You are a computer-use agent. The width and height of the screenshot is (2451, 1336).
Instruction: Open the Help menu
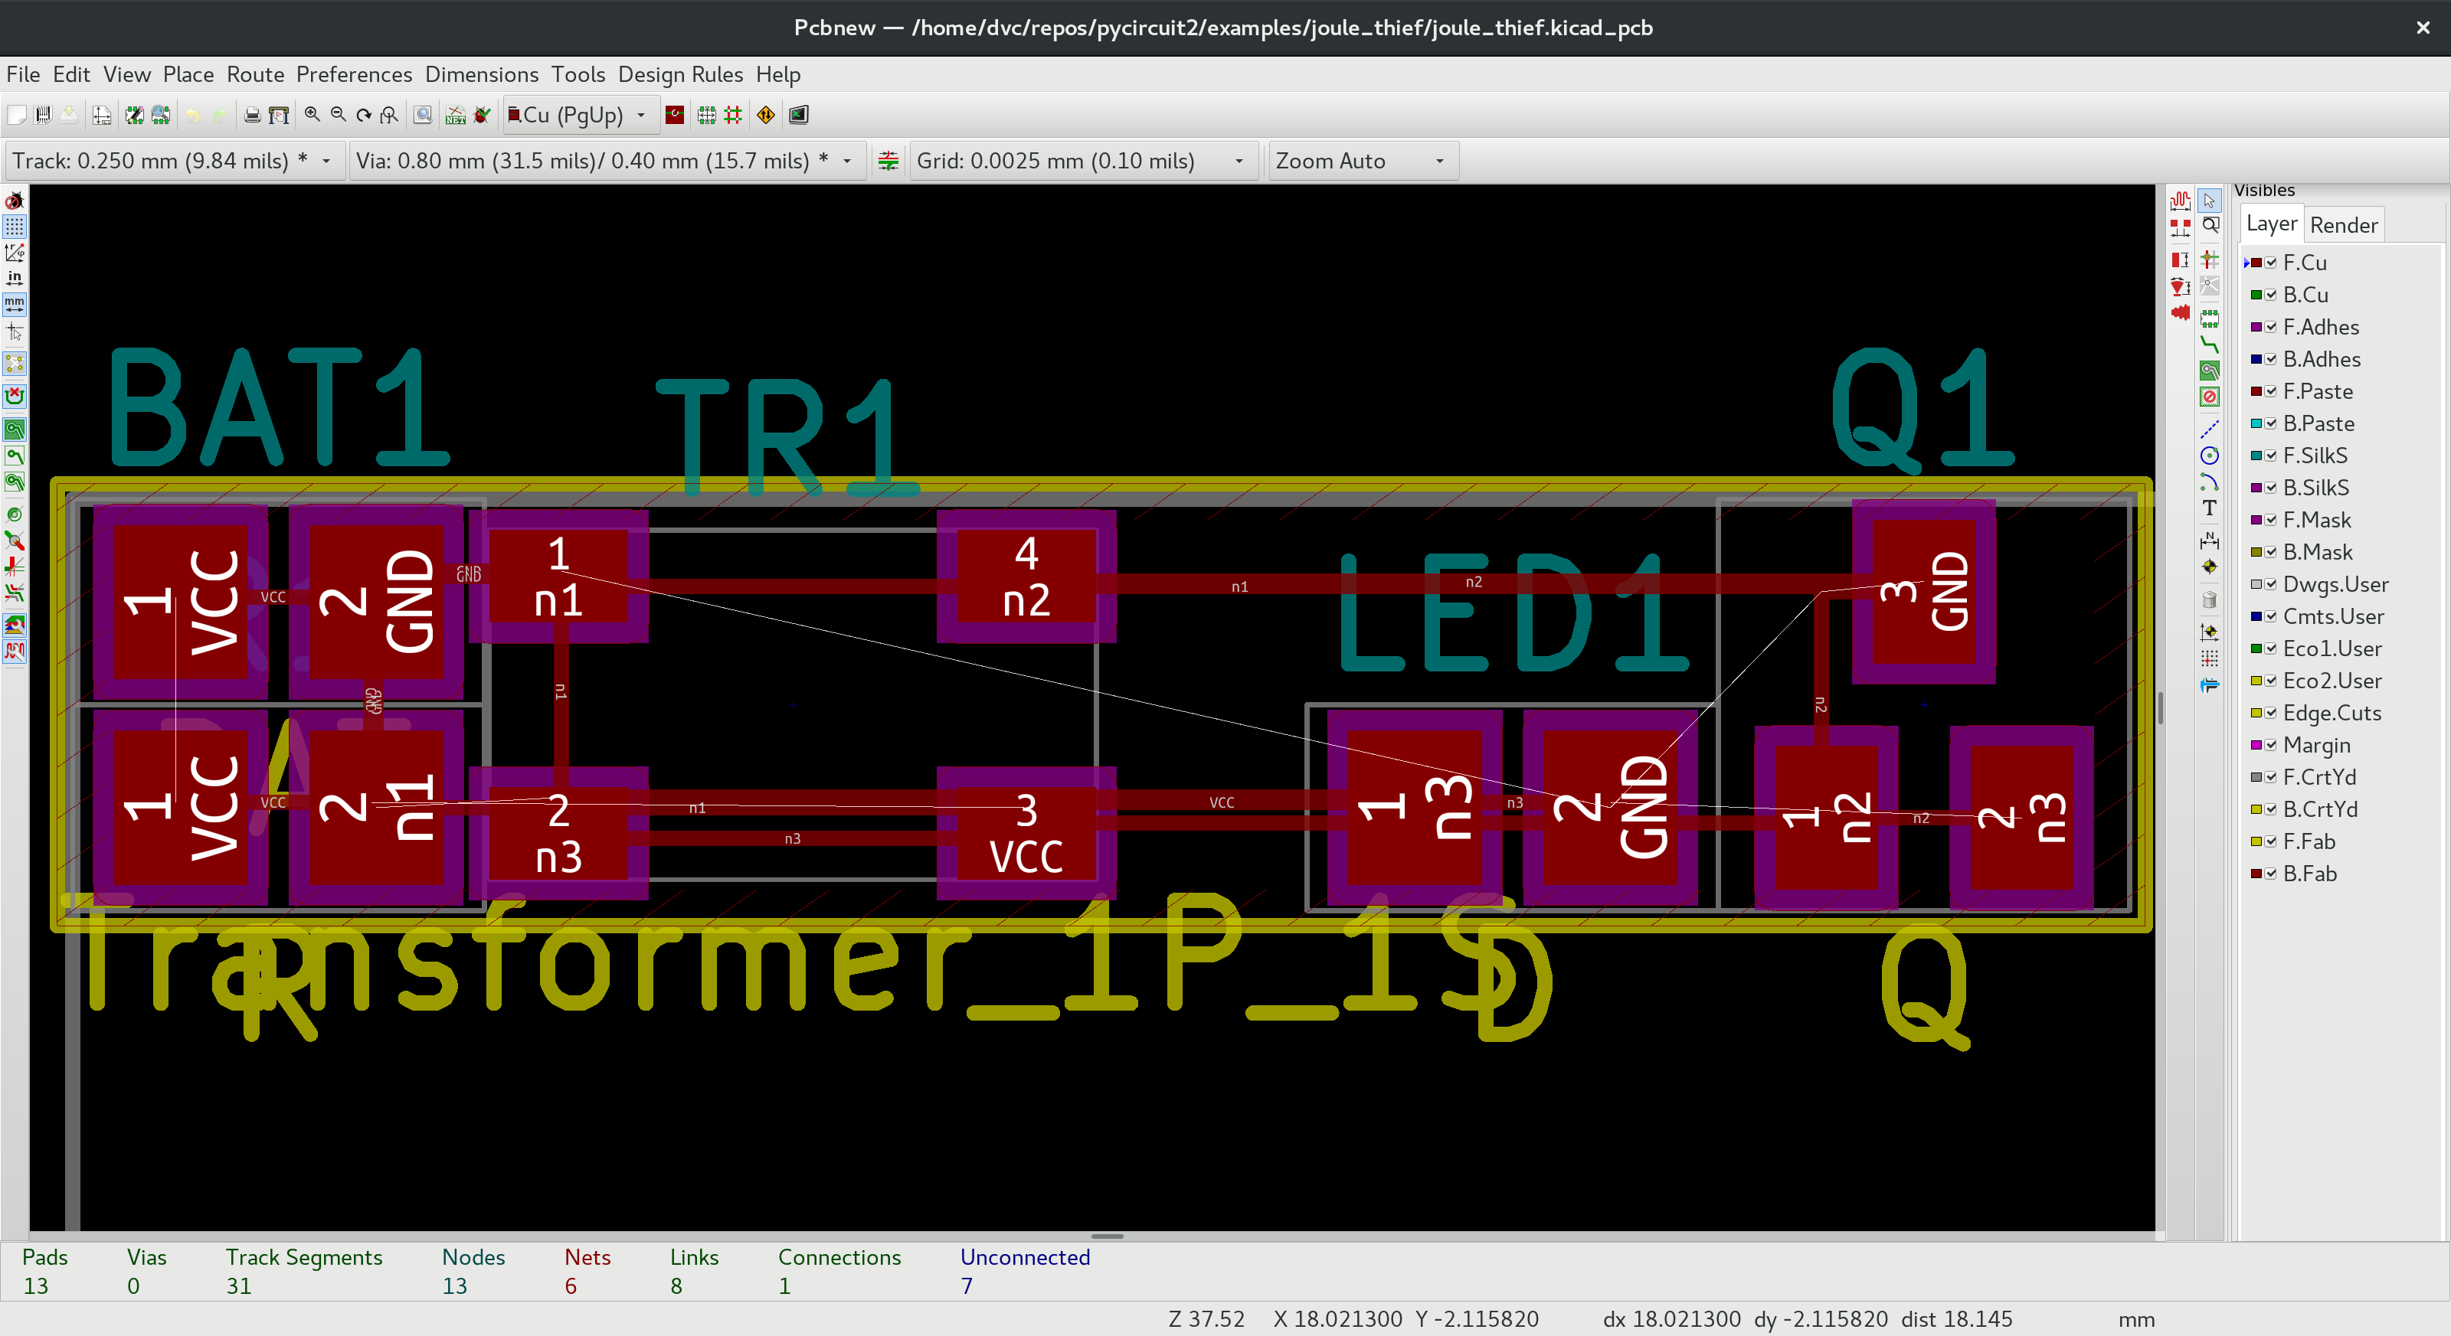point(778,74)
